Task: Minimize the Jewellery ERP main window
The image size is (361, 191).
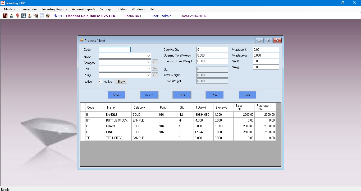Action: pyautogui.click(x=330, y=3)
